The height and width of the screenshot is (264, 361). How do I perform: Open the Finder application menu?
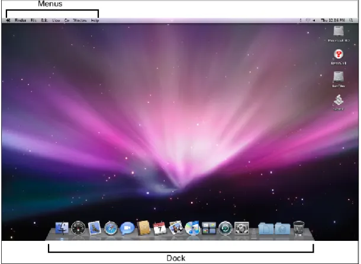pyautogui.click(x=21, y=20)
